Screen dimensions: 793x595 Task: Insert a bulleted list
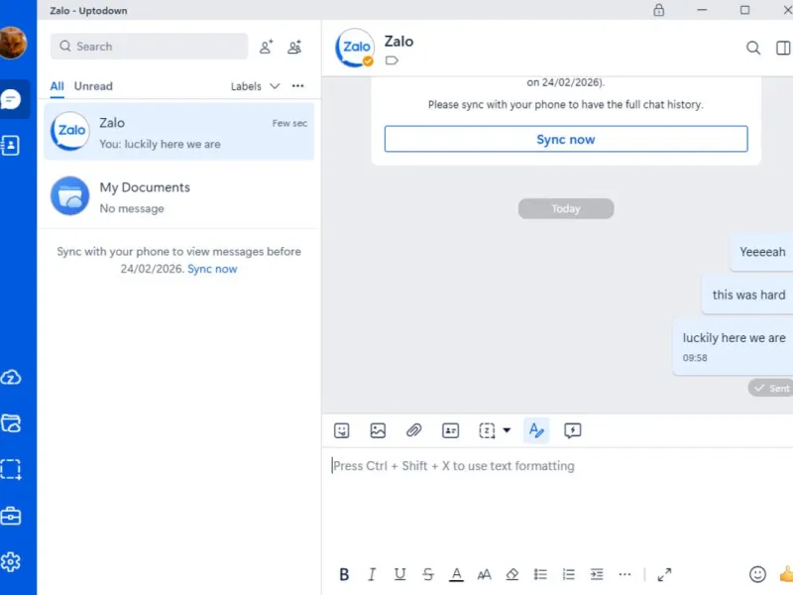tap(540, 574)
